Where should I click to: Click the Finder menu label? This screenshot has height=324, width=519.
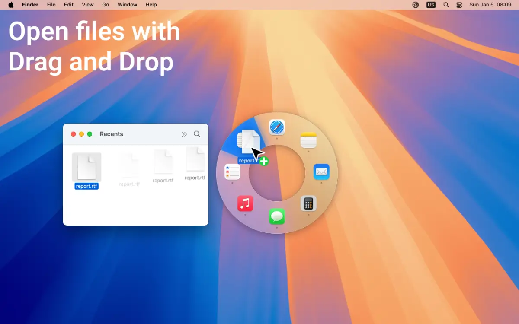click(30, 5)
